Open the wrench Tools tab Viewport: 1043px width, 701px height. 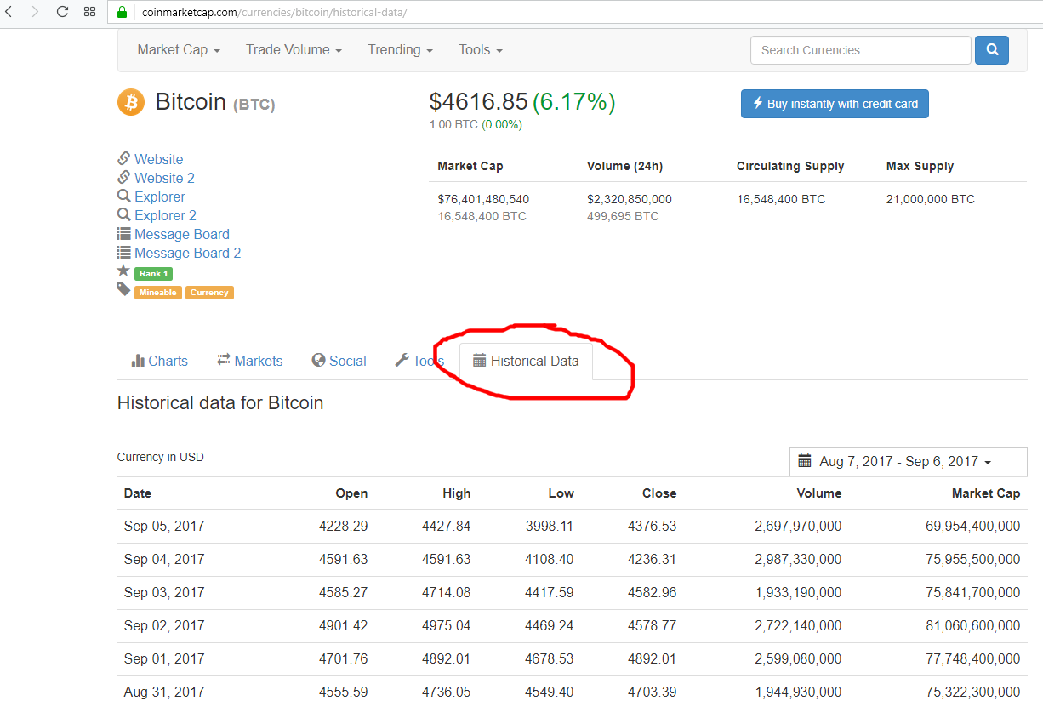[419, 361]
